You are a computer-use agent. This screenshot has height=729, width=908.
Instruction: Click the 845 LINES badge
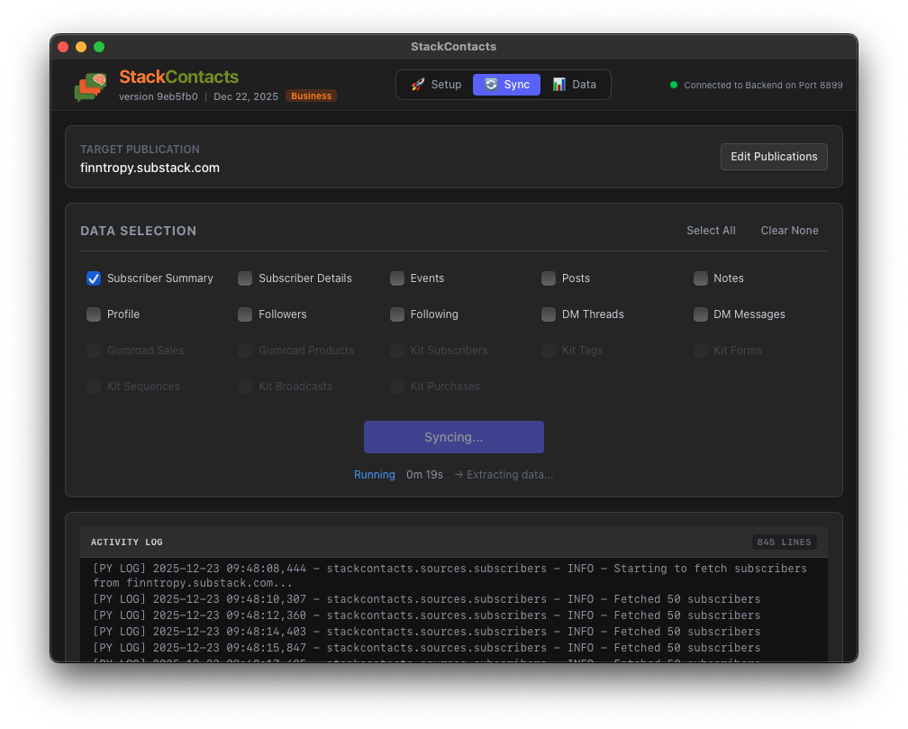coord(783,542)
